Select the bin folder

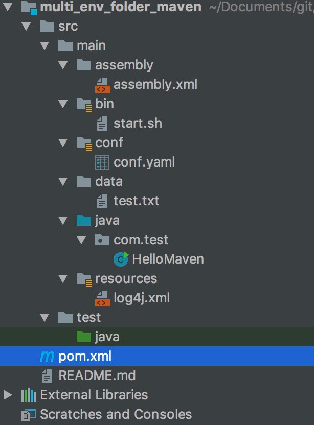(x=104, y=104)
